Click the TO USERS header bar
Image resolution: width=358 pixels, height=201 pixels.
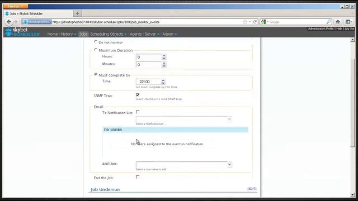pyautogui.click(x=175, y=130)
